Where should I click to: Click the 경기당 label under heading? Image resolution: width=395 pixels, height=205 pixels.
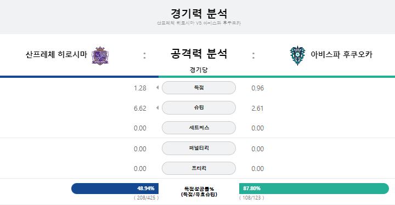(x=199, y=70)
